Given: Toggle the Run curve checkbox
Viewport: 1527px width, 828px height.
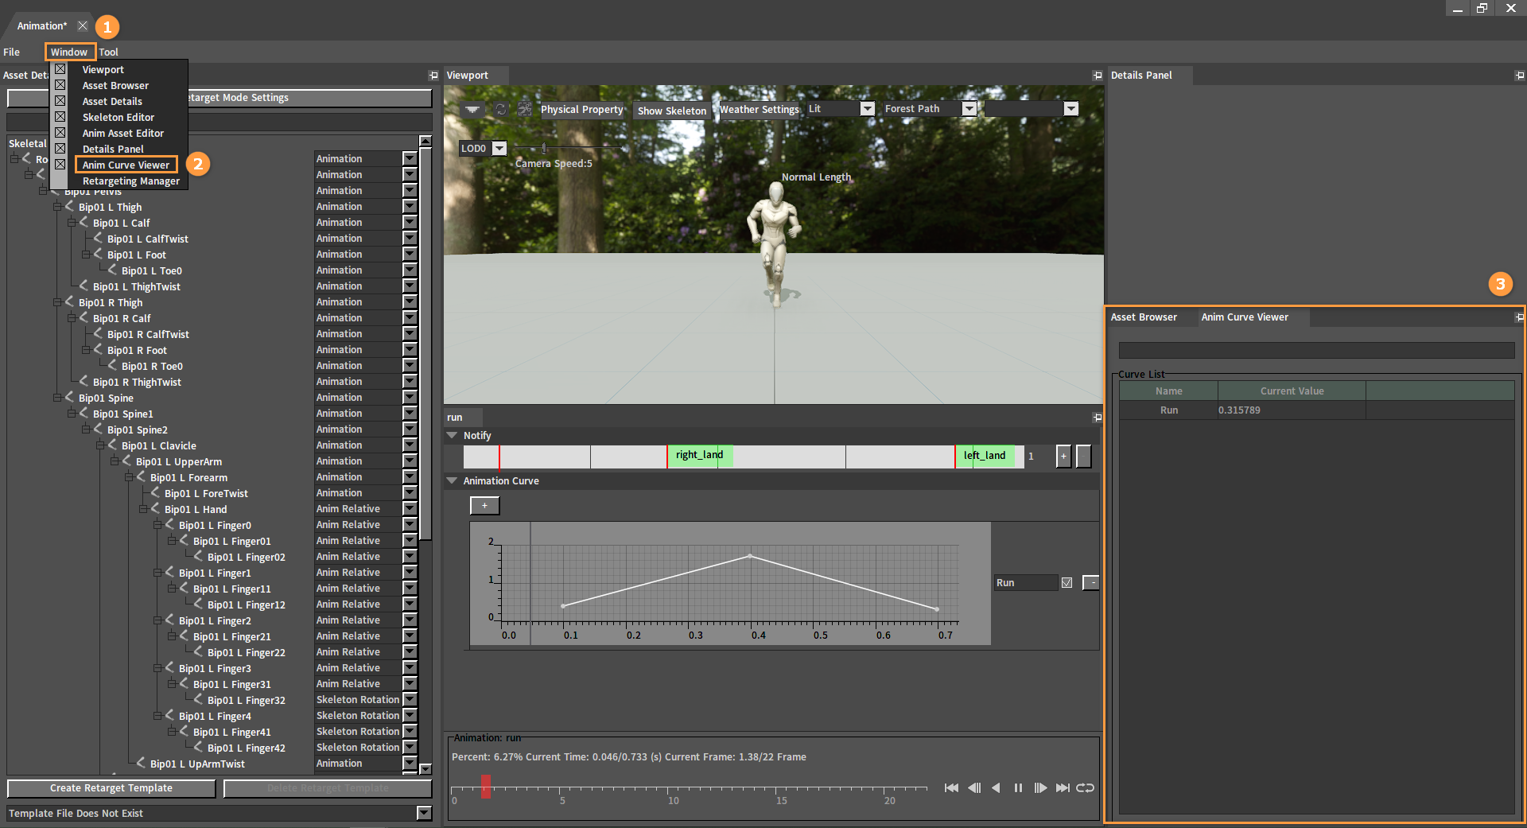Looking at the screenshot, I should pos(1067,582).
